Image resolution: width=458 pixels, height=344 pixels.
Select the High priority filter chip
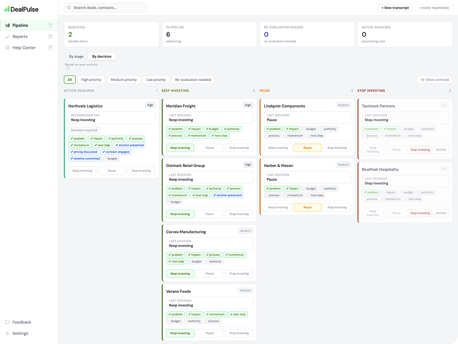point(91,80)
